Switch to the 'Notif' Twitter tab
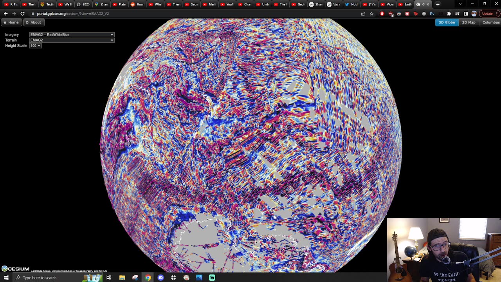The image size is (501, 282). tap(351, 4)
